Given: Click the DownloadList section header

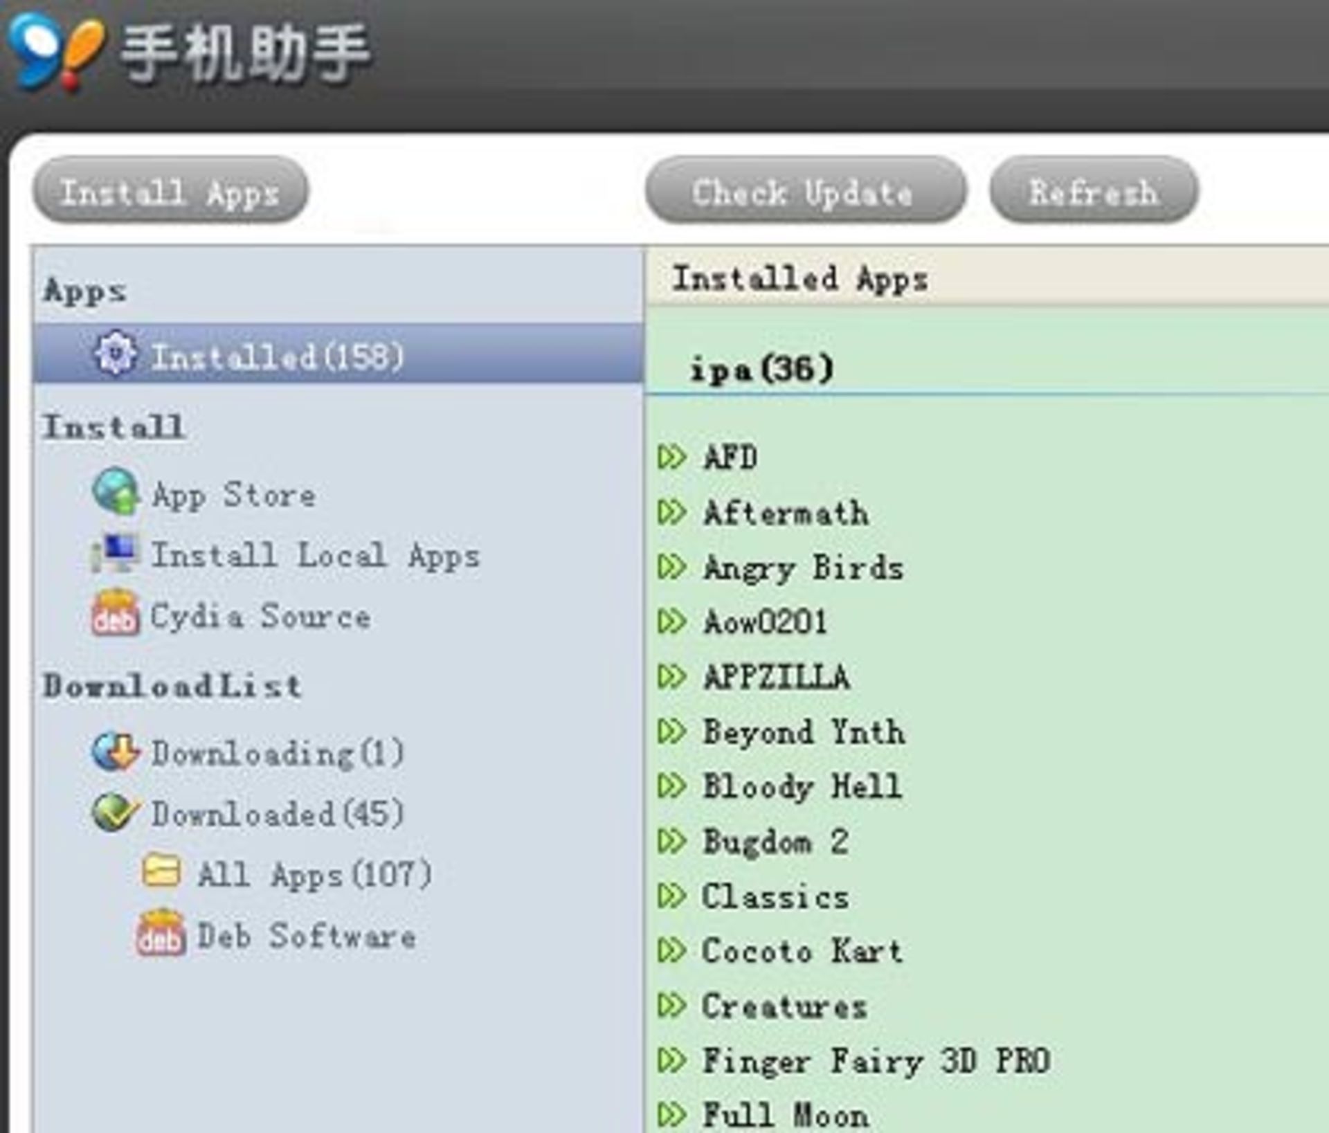Looking at the screenshot, I should (x=172, y=686).
